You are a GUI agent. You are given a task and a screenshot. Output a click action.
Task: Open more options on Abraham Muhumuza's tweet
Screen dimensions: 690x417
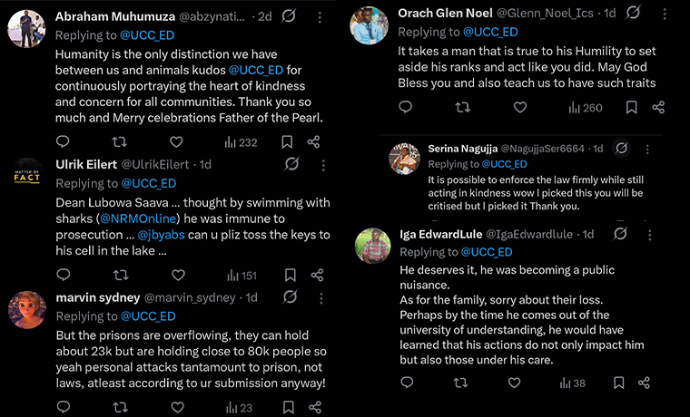tap(319, 16)
